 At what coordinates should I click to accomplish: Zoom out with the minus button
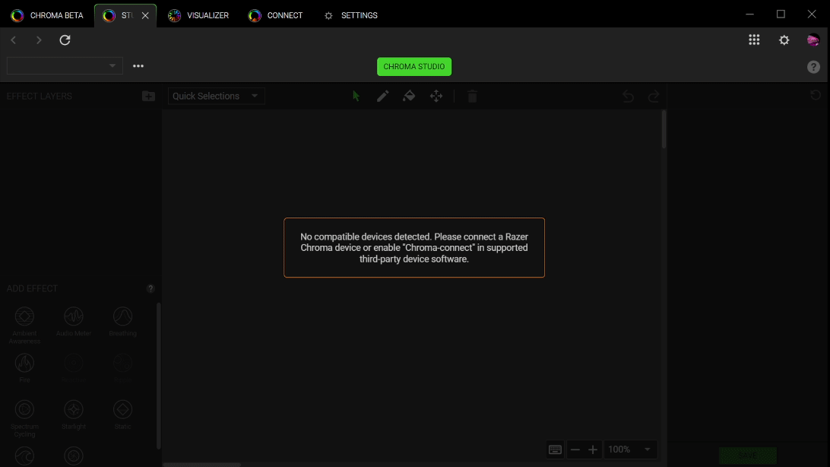point(575,450)
